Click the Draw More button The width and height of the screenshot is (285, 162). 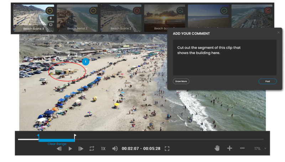pyautogui.click(x=181, y=82)
